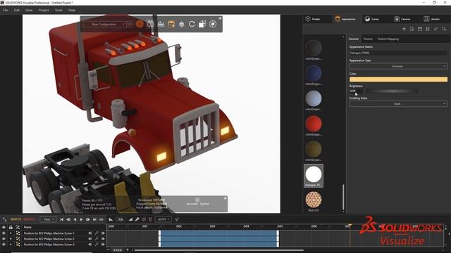Click the turntable icon in the viewport toolbar
This screenshot has width=451, height=253.
click(161, 24)
